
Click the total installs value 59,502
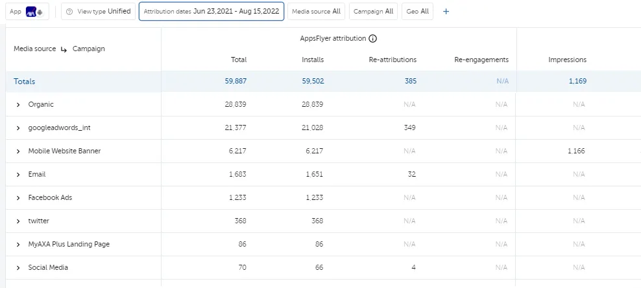pos(313,81)
